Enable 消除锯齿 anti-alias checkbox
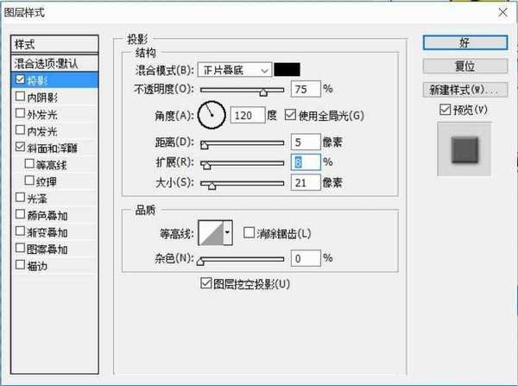518x386 pixels. pyautogui.click(x=249, y=233)
